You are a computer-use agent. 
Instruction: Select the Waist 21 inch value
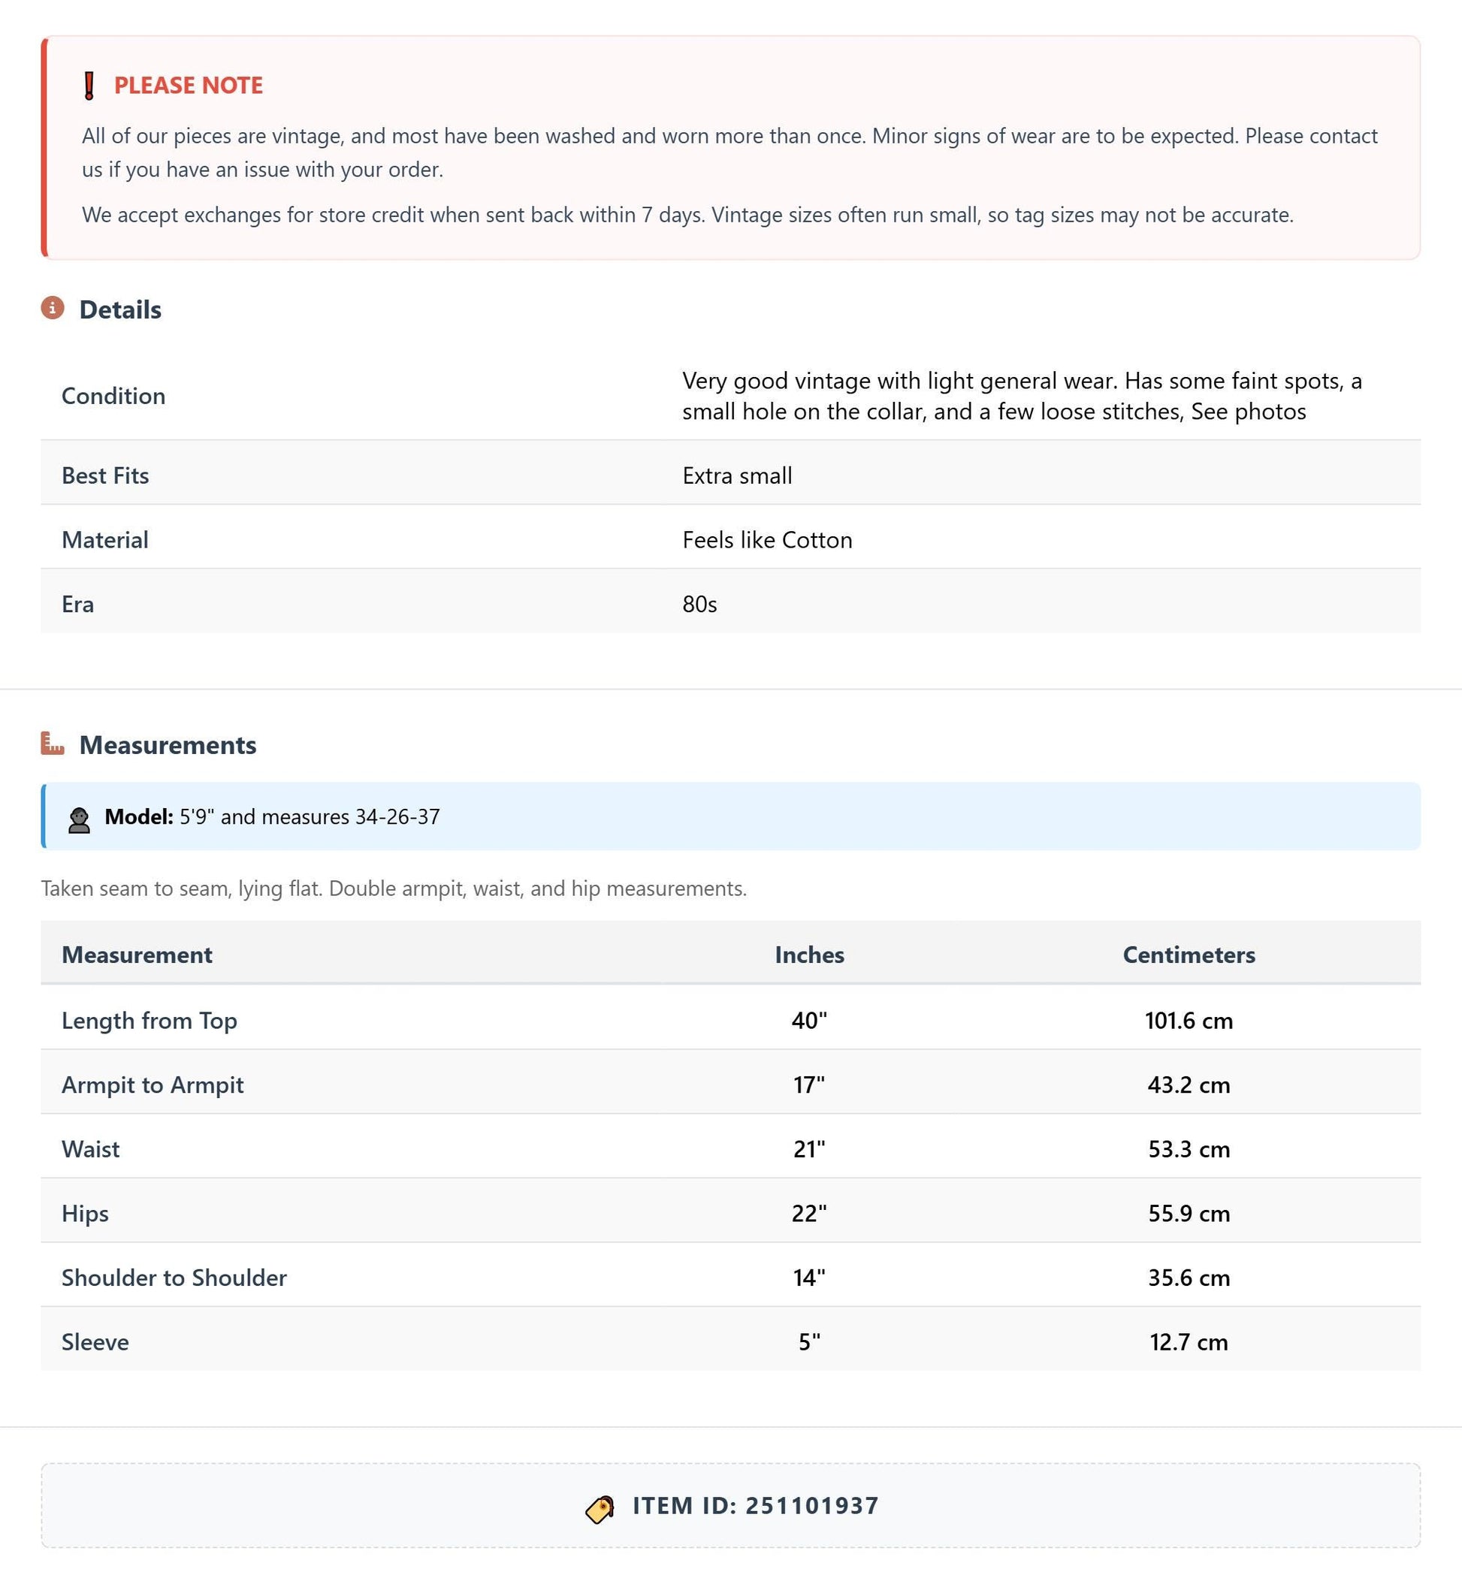point(809,1148)
